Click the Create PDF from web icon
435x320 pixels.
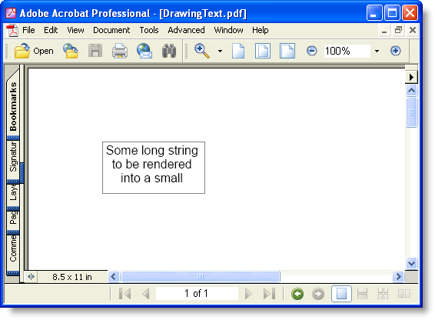71,51
